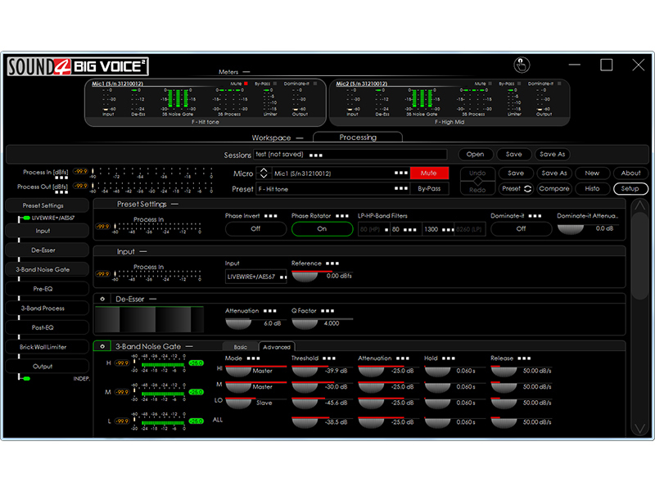655x491 pixels.
Task: Click the Sessions name field
Action: (x=350, y=155)
